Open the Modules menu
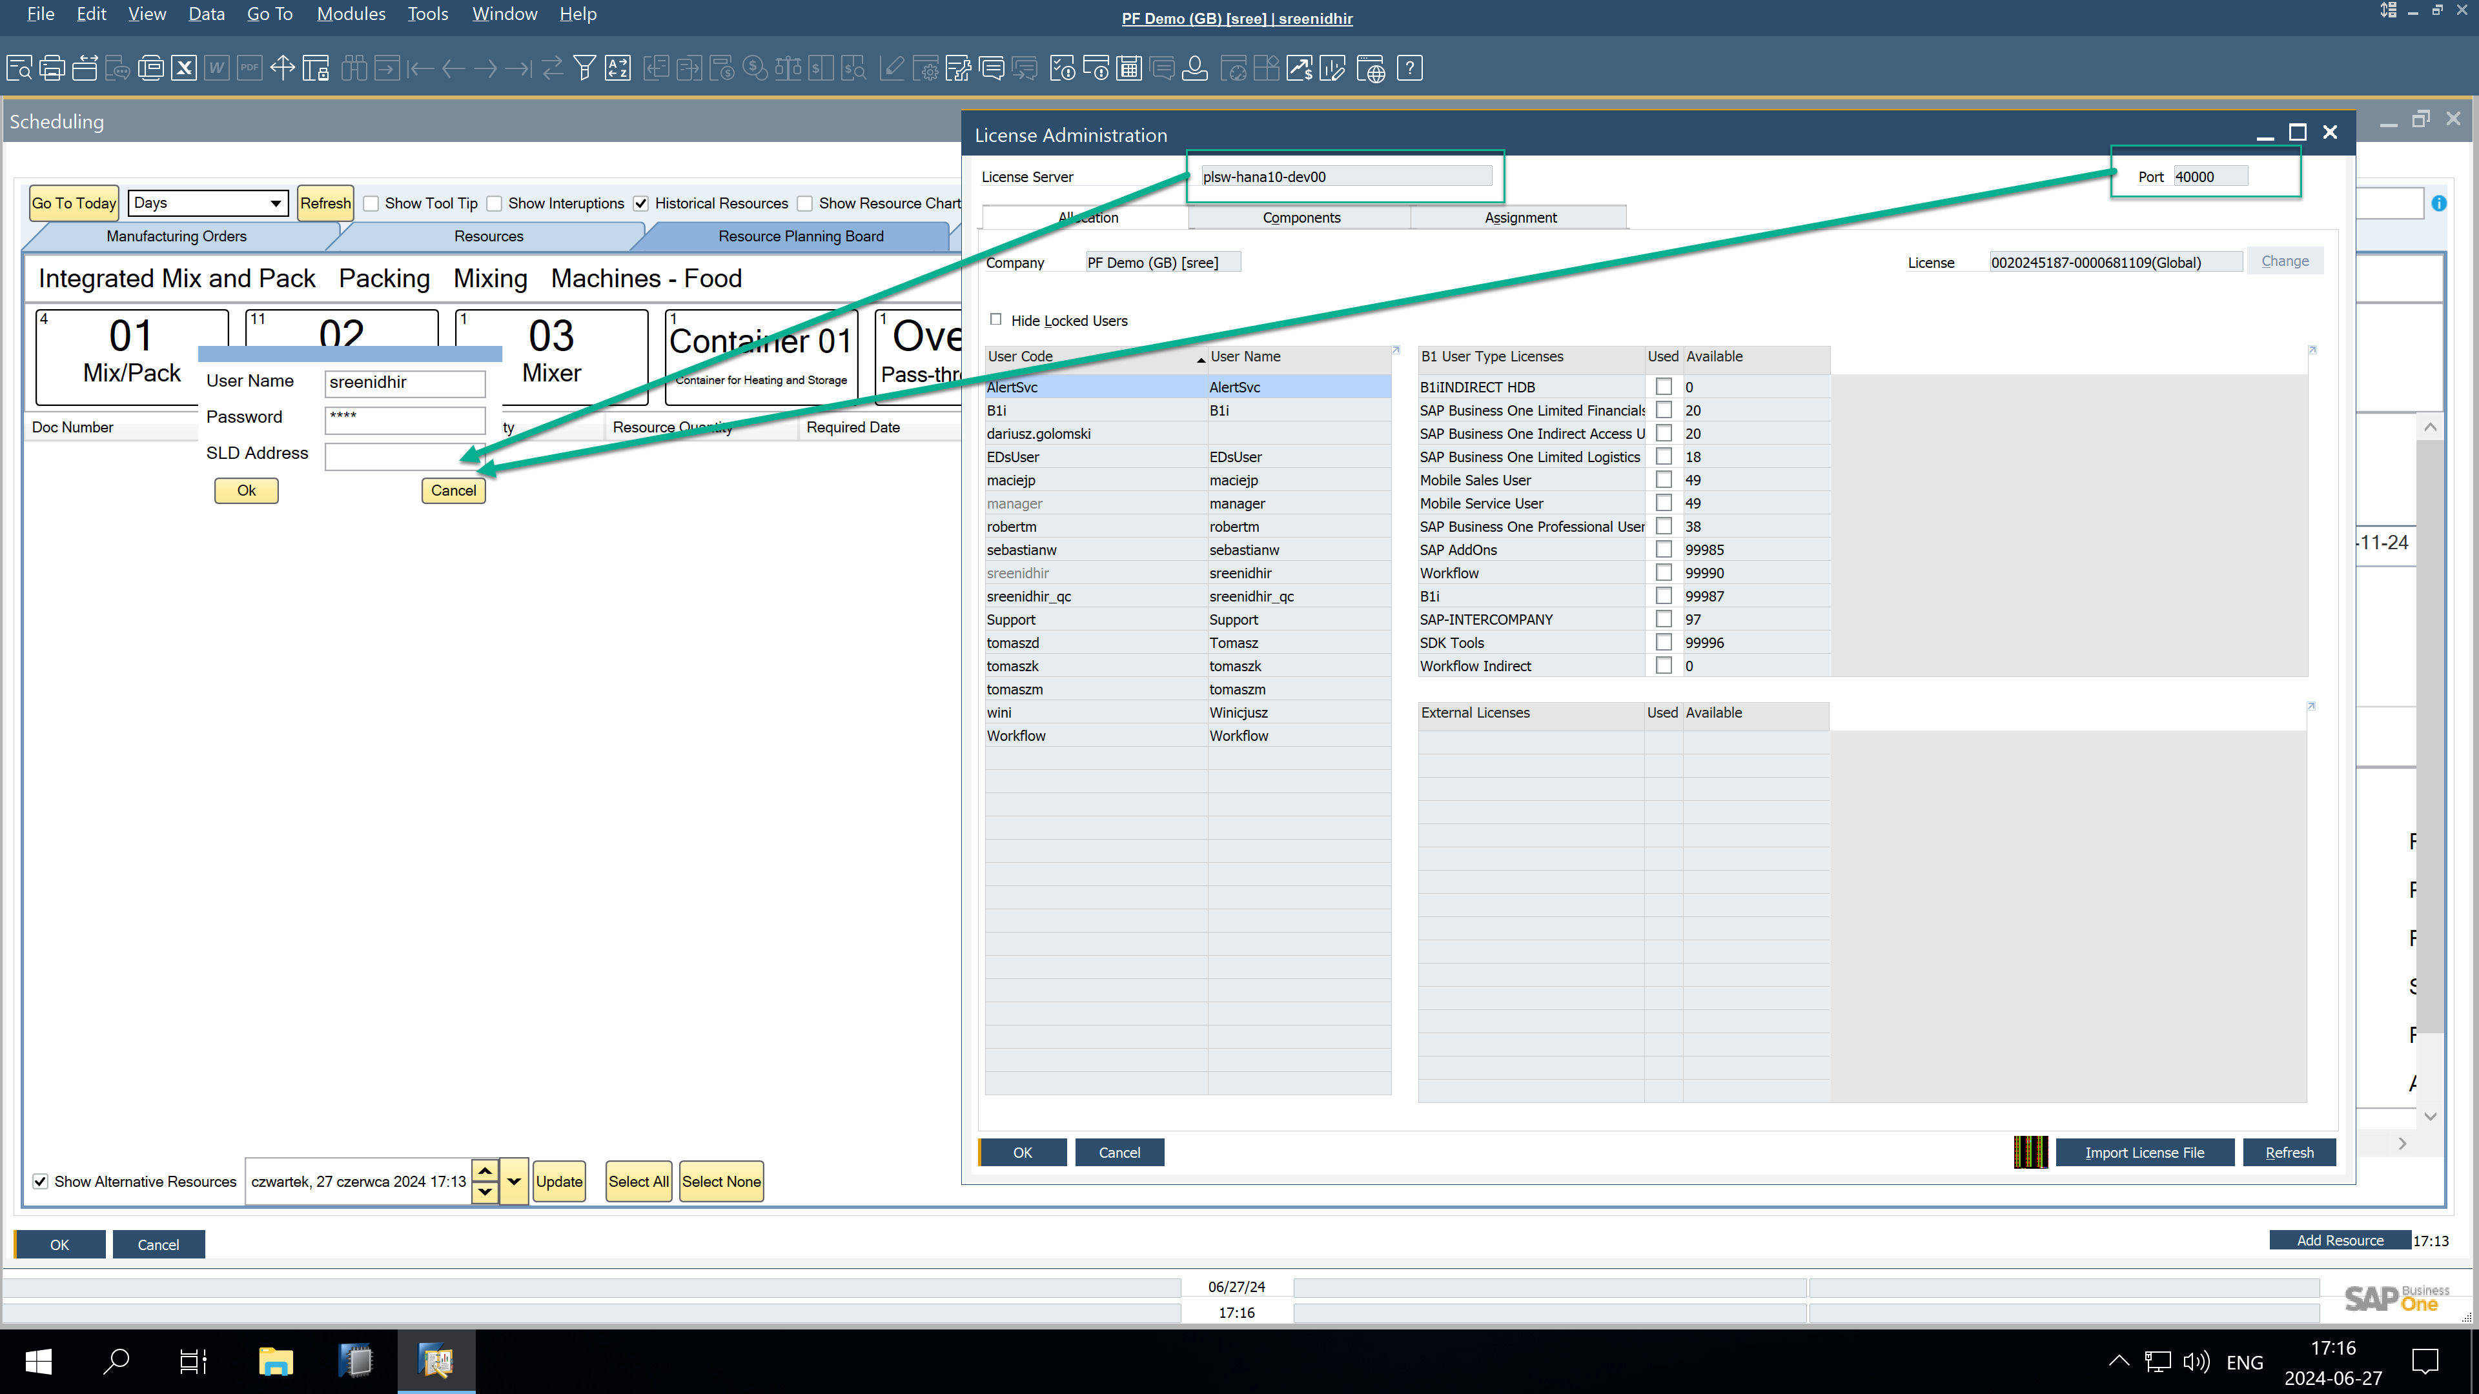Viewport: 2479px width, 1394px height. pos(351,14)
